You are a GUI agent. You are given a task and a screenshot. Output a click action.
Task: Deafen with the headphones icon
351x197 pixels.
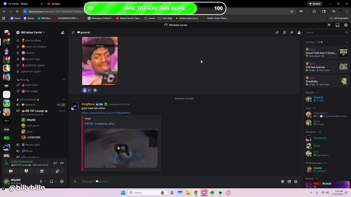click(51, 181)
